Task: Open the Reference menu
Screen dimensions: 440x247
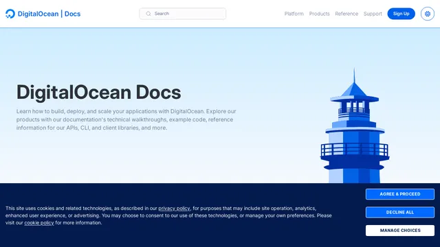Action: tap(346, 14)
